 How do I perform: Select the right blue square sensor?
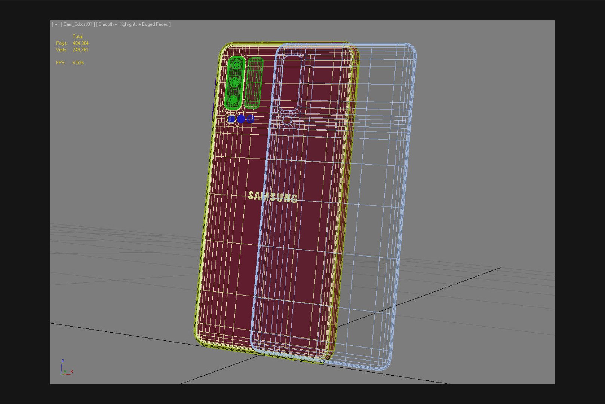[251, 119]
